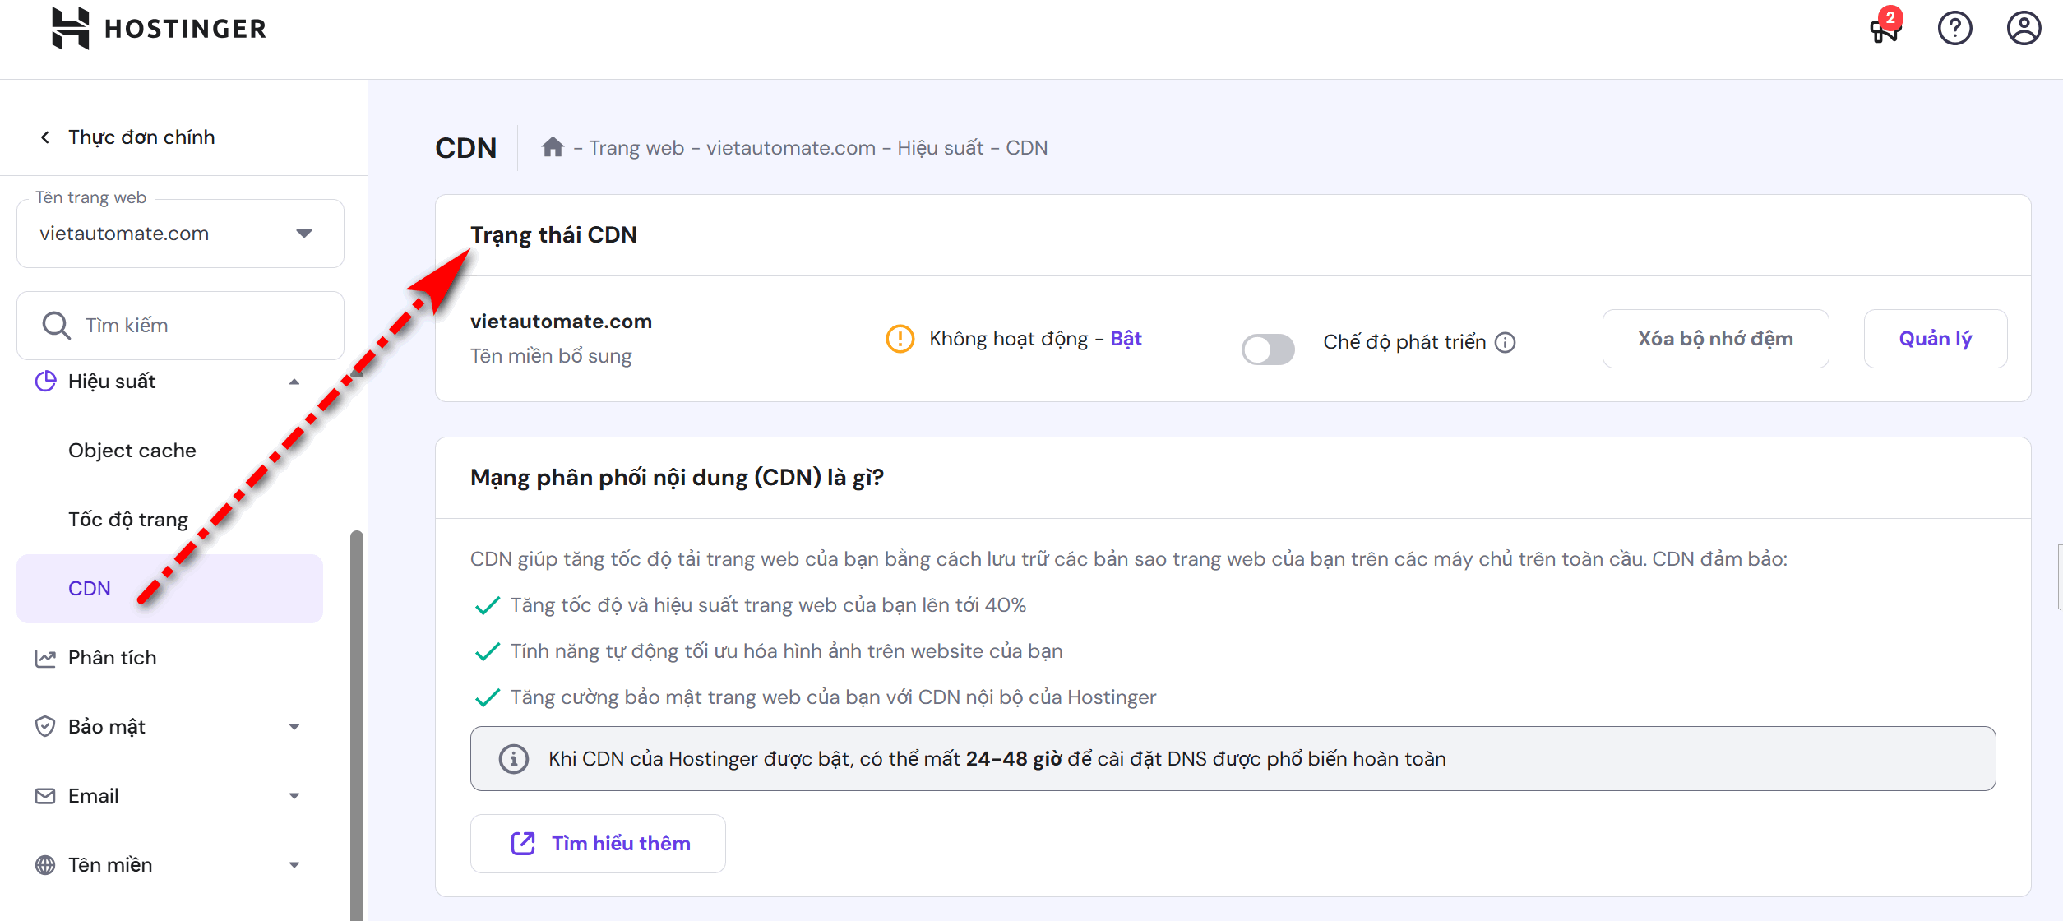Open the notifications megaphone icon
This screenshot has height=921, width=2063.
[1885, 27]
